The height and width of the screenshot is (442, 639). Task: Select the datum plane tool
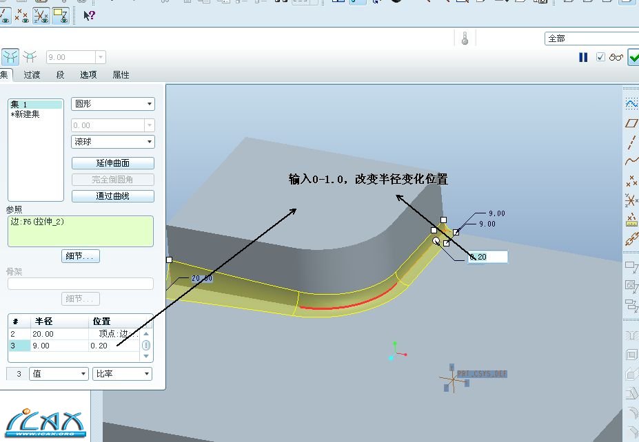click(x=631, y=123)
